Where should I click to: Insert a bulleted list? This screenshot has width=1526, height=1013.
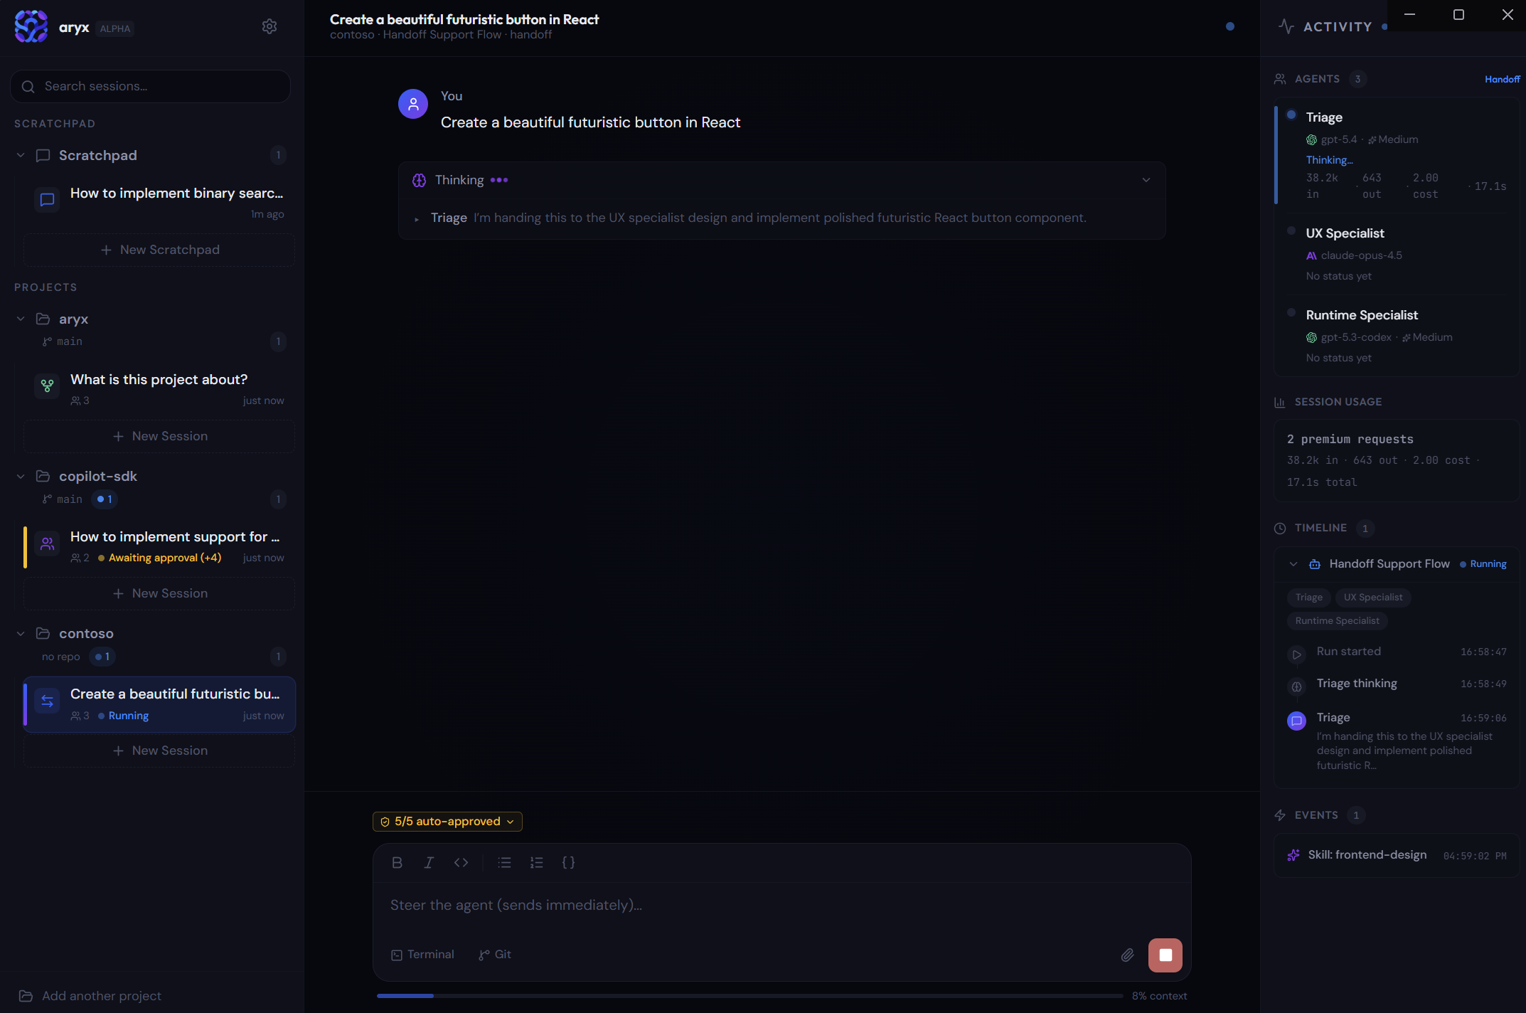[x=504, y=862]
